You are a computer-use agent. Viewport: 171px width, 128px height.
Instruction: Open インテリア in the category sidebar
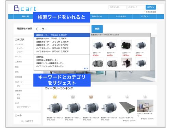pos(19,44)
